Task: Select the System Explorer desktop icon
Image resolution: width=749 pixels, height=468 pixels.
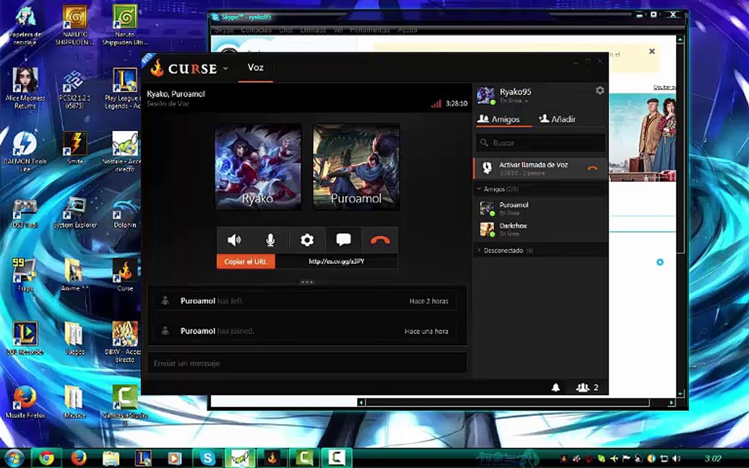Action: [75, 212]
